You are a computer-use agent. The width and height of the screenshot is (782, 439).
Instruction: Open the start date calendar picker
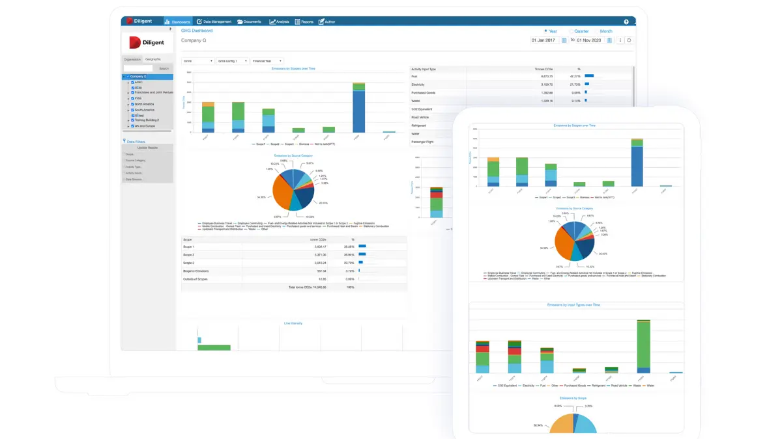point(564,40)
